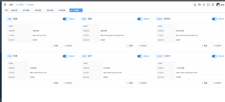
Task: Click the 抖音 platform tag badge
Action: (x=10, y=56)
